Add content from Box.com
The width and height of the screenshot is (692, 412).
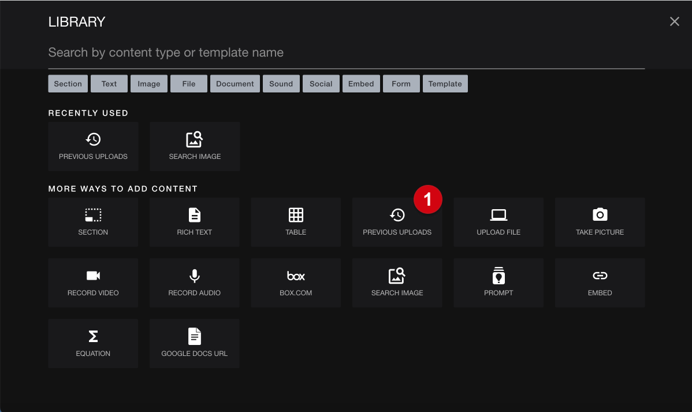296,283
